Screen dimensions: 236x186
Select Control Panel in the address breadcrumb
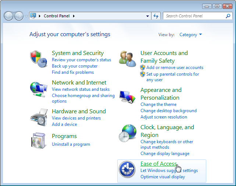(x=57, y=16)
